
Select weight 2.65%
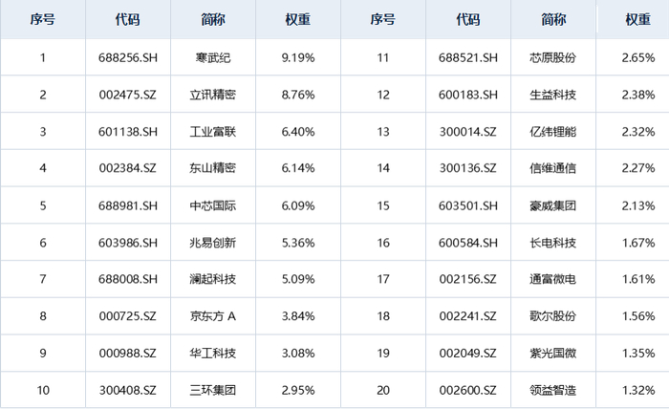point(637,57)
